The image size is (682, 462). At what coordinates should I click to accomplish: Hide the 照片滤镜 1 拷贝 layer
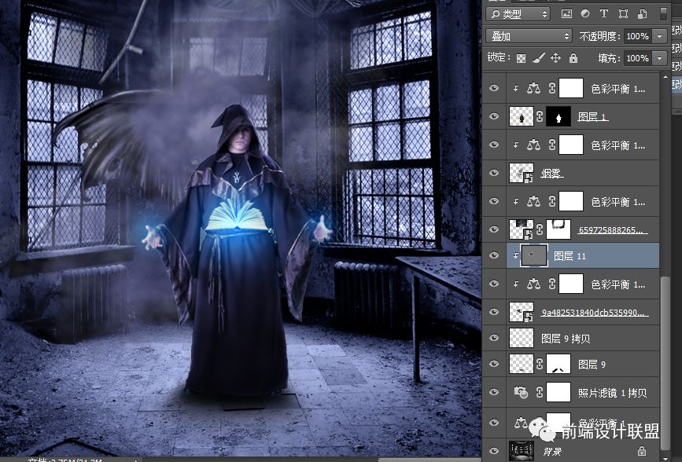coord(494,392)
